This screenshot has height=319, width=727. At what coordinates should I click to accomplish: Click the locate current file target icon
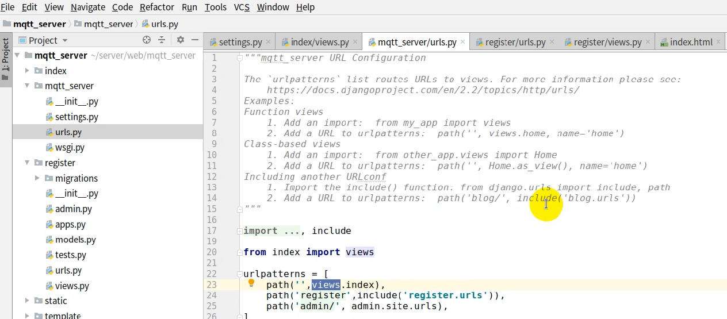coord(147,40)
